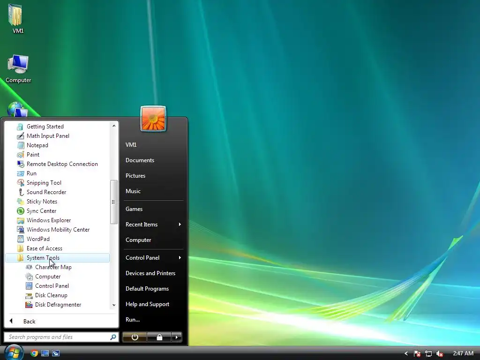480x360 pixels.
Task: Open VM1 user folder link
Action: point(131,145)
